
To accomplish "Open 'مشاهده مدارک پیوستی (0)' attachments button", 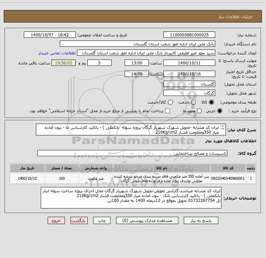I will [x=147, y=221].
